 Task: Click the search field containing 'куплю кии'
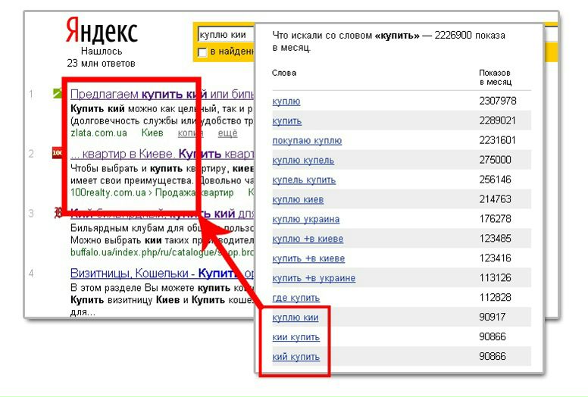tap(224, 35)
